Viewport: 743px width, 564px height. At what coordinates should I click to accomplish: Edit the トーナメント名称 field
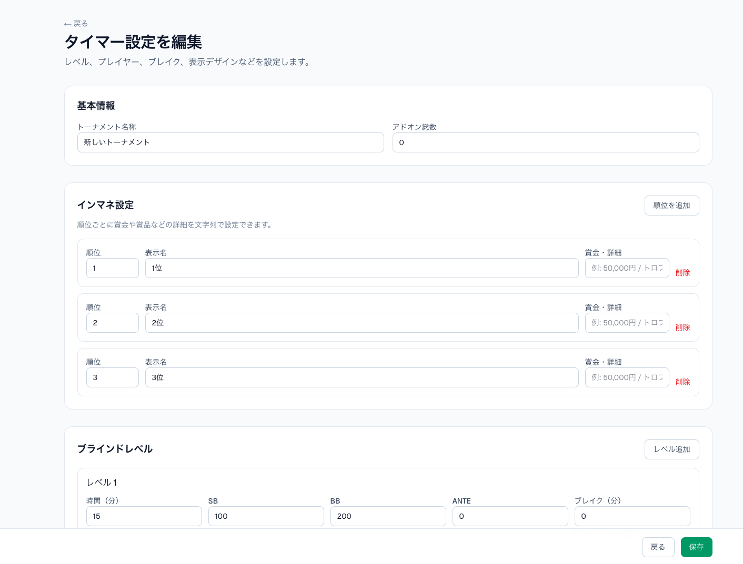(x=230, y=142)
